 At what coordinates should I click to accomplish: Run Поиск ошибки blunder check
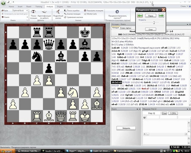coord(72,11)
